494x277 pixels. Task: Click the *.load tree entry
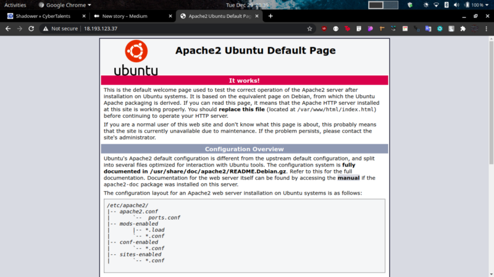(x=155, y=229)
